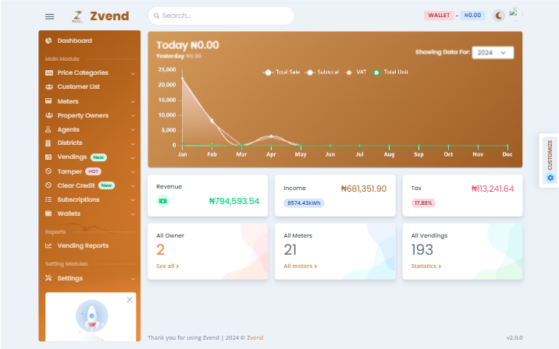Image resolution: width=559 pixels, height=349 pixels.
Task: Close the rocket promo card
Action: point(130,299)
